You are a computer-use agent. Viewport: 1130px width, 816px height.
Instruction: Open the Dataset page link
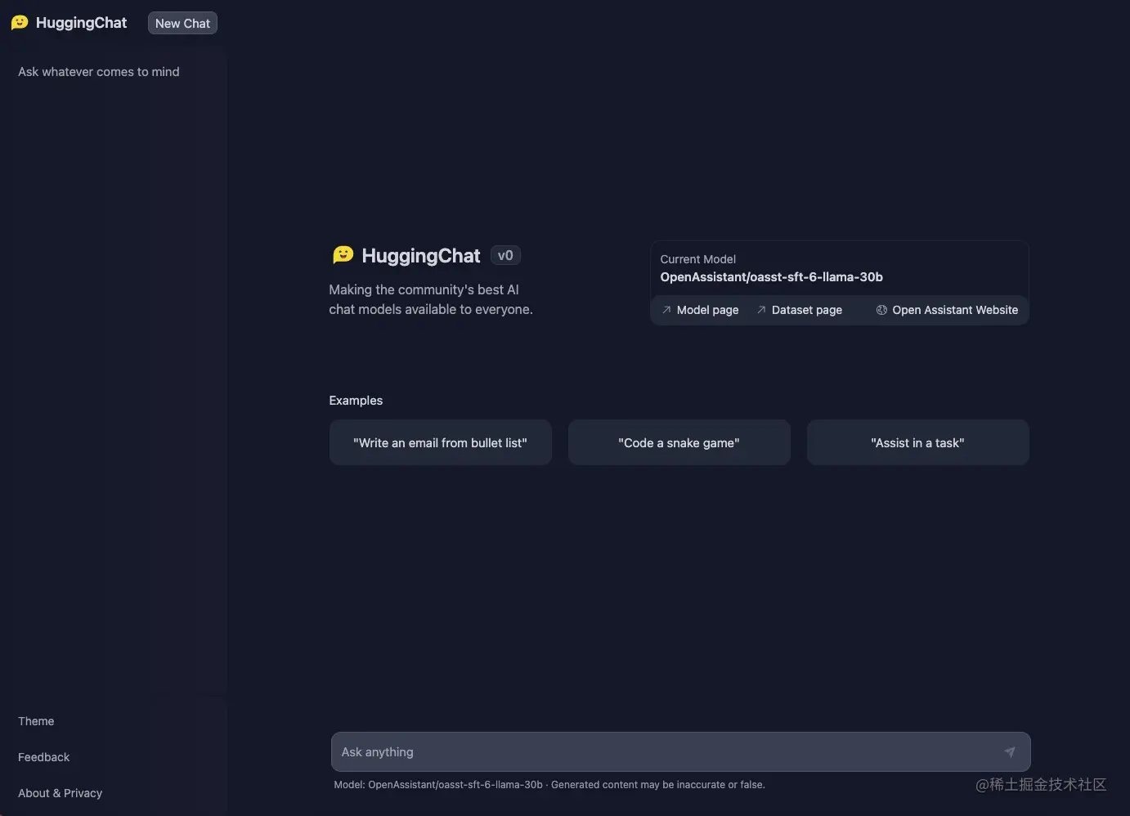799,310
